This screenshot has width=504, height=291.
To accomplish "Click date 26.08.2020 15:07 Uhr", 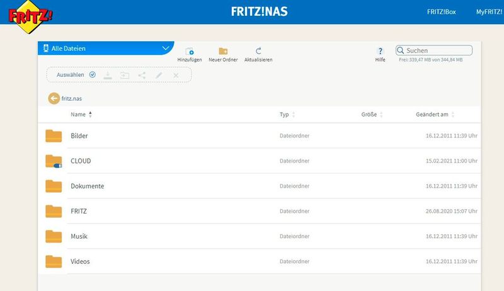I will (452, 211).
